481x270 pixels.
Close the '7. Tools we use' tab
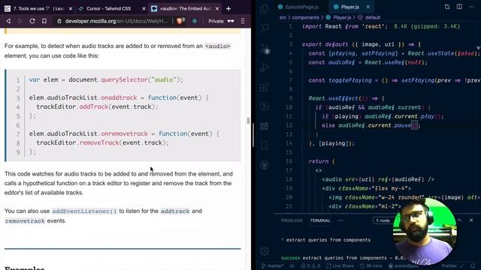(x=71, y=9)
